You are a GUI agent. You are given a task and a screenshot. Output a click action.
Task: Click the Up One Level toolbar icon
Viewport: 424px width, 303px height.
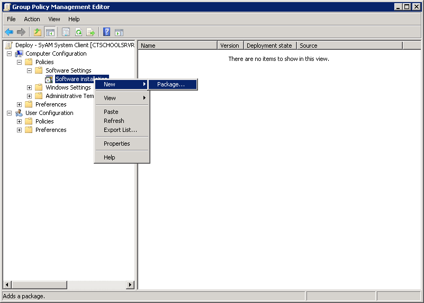[38, 32]
